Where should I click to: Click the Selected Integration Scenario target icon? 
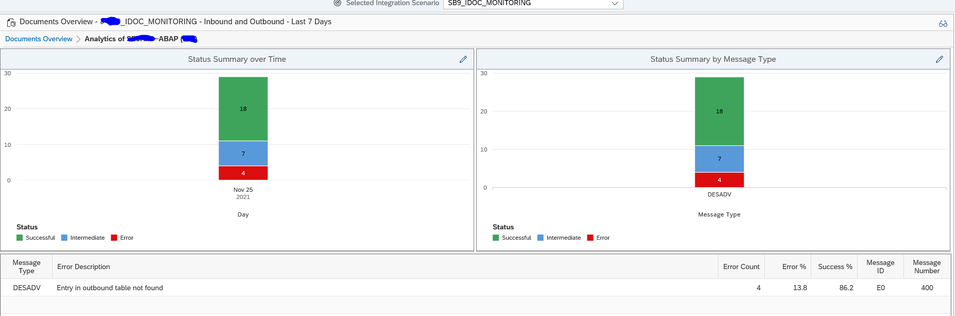point(338,3)
